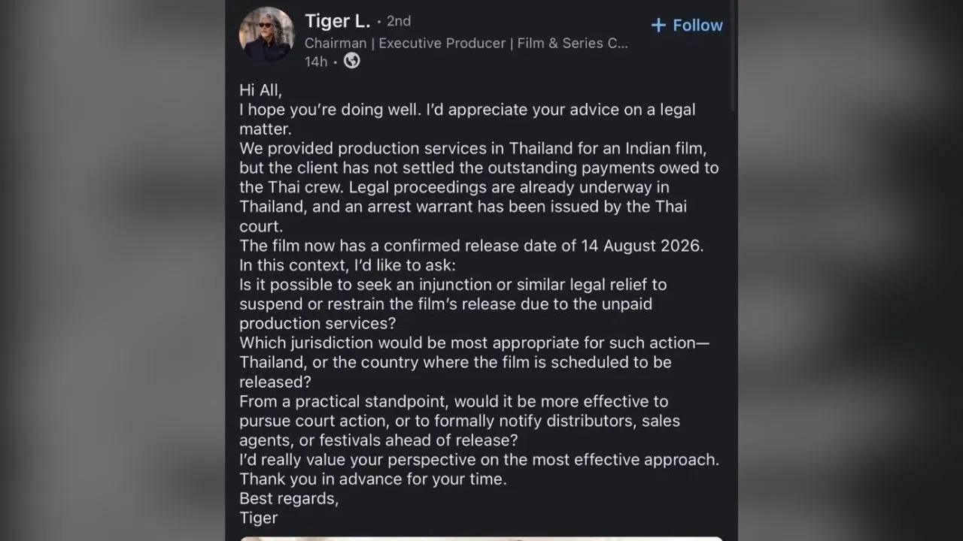Viewport: 963px width, 541px height.
Task: Click "In this context, I'd like to ask:"
Action: coord(358,265)
